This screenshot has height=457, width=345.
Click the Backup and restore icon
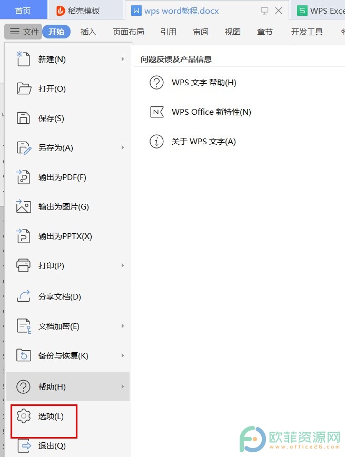[24, 355]
